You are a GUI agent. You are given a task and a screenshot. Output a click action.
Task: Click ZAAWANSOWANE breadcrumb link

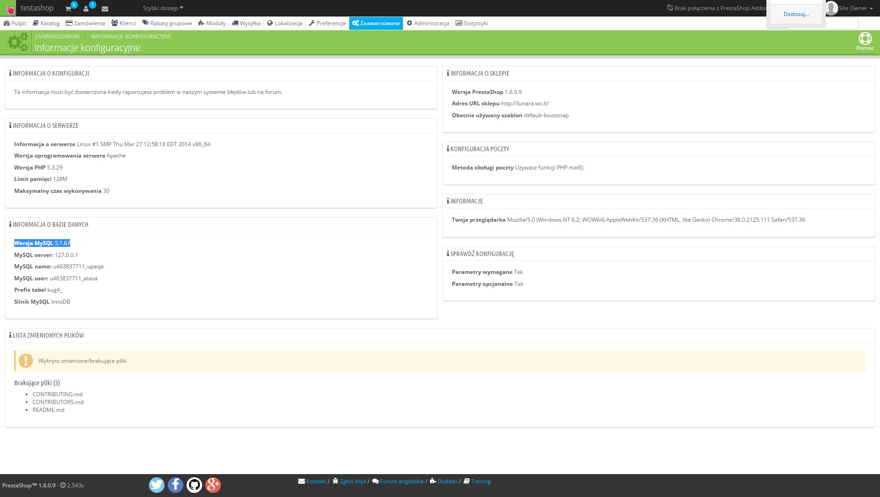click(57, 37)
